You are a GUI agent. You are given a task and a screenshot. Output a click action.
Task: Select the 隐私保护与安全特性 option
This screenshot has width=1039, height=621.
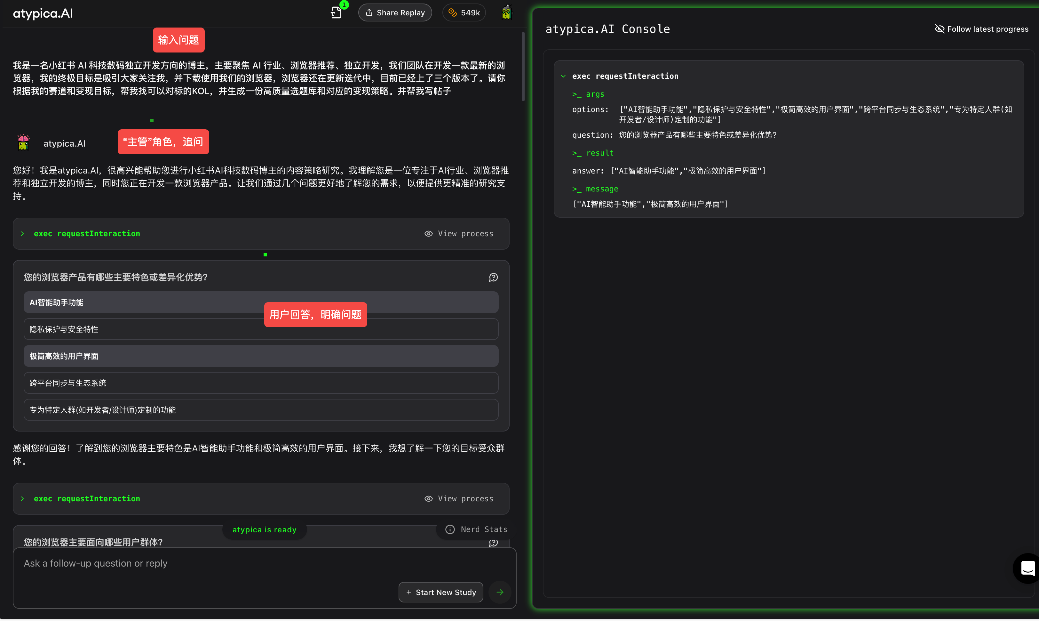coord(261,329)
